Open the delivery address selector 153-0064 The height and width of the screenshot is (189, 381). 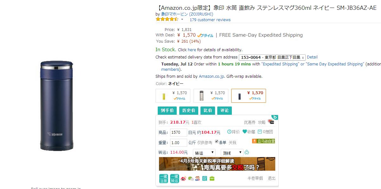[272, 57]
